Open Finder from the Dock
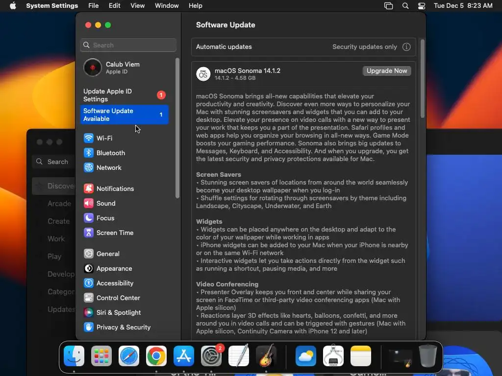The image size is (502, 376). (x=74, y=356)
